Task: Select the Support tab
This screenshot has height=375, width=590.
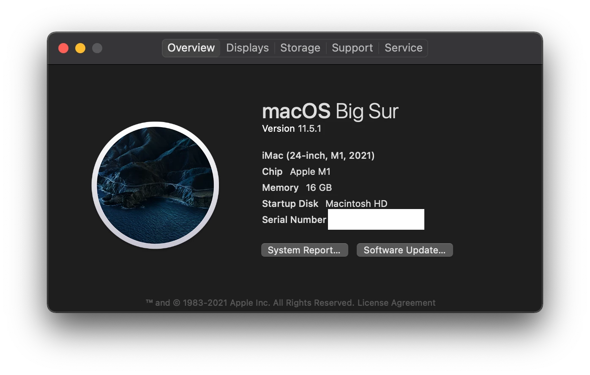Action: (352, 48)
